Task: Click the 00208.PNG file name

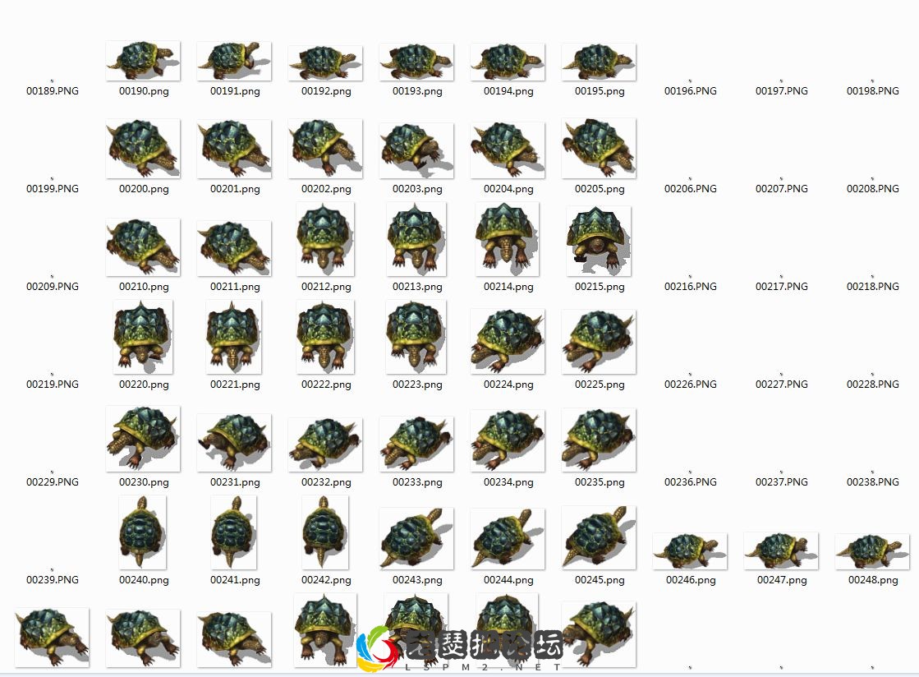Action: coord(873,189)
